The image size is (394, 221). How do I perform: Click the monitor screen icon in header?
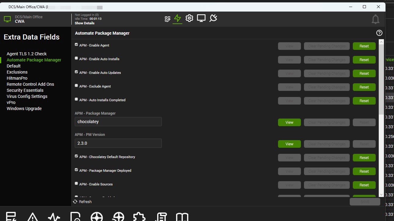pyautogui.click(x=201, y=19)
